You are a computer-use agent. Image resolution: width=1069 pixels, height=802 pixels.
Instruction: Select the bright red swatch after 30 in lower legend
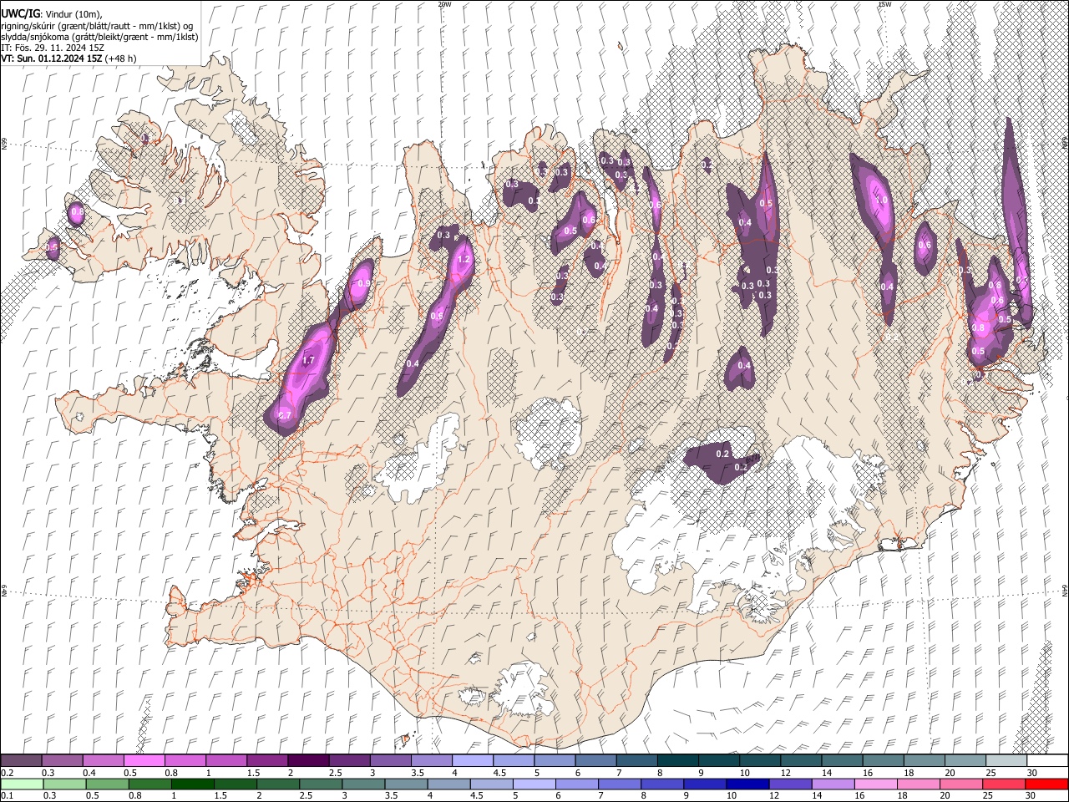coord(1046,784)
